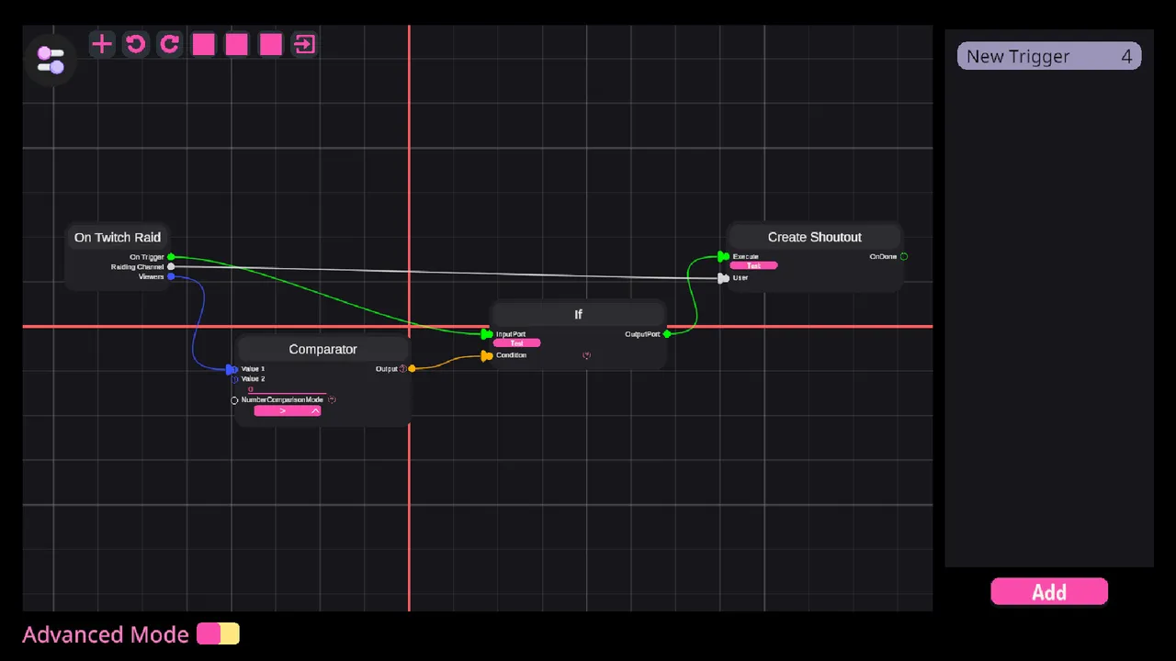Click the white User input port
Screen dimensions: 1176x661
pos(723,278)
